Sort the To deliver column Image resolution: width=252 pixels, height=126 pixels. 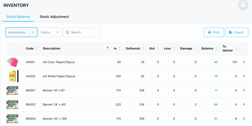click(236, 48)
